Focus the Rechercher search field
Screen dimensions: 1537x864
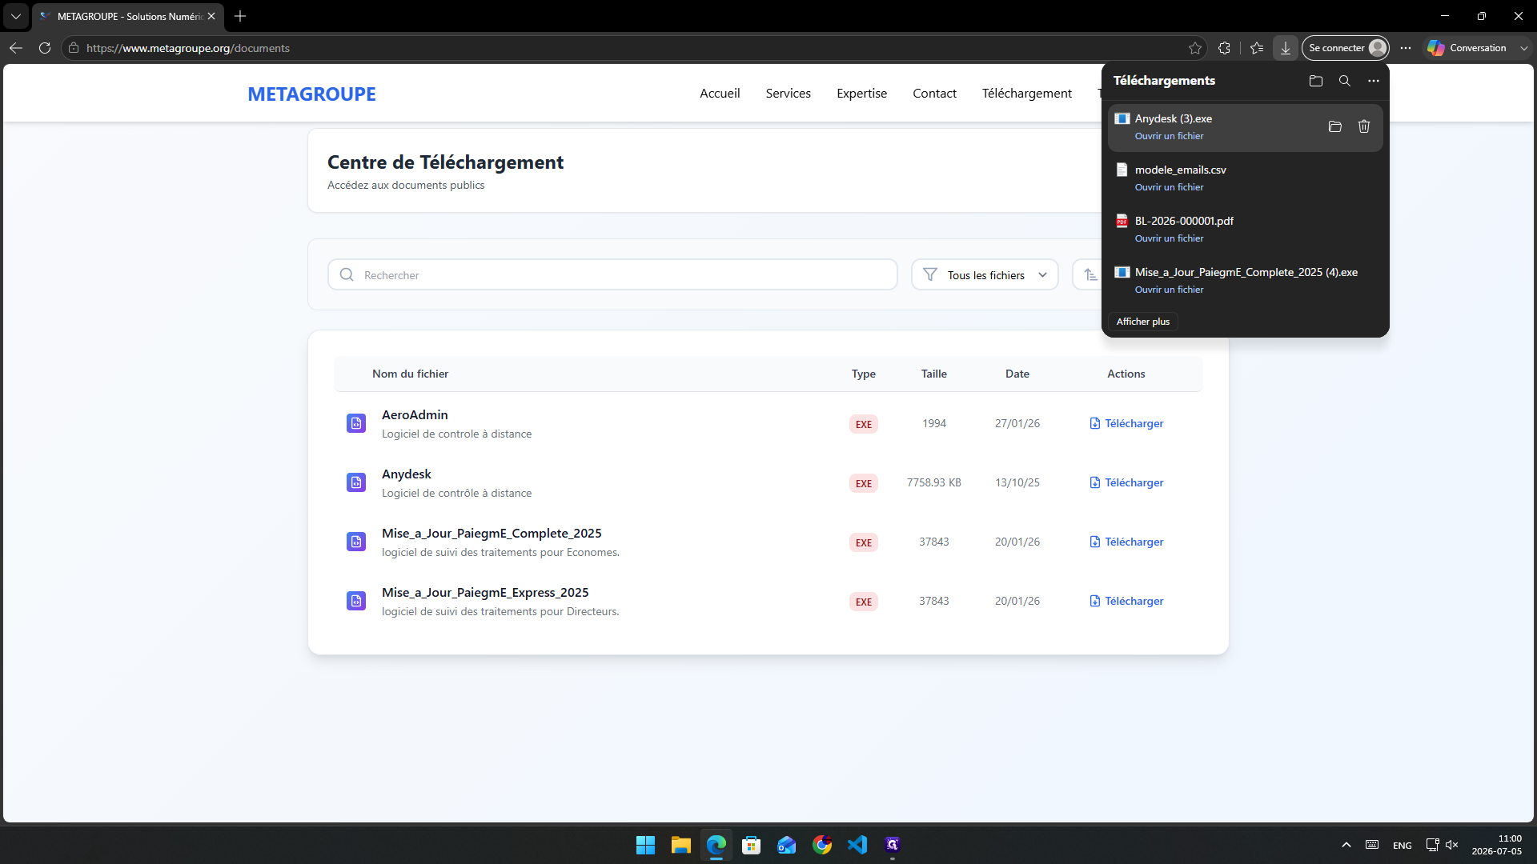(612, 274)
